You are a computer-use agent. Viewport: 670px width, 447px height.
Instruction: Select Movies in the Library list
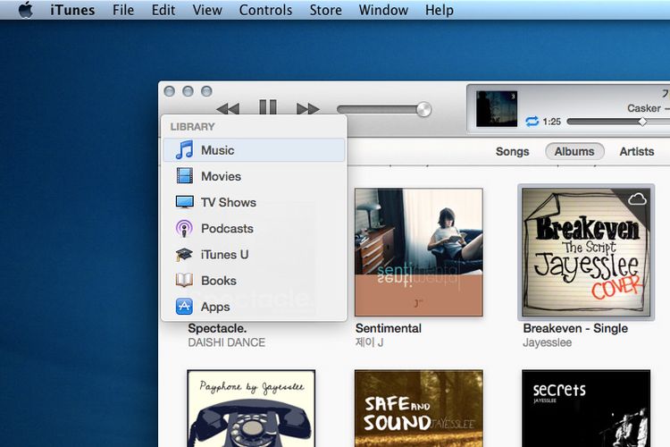coord(254,176)
